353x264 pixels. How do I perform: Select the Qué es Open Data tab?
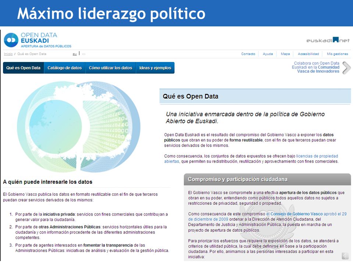point(24,68)
